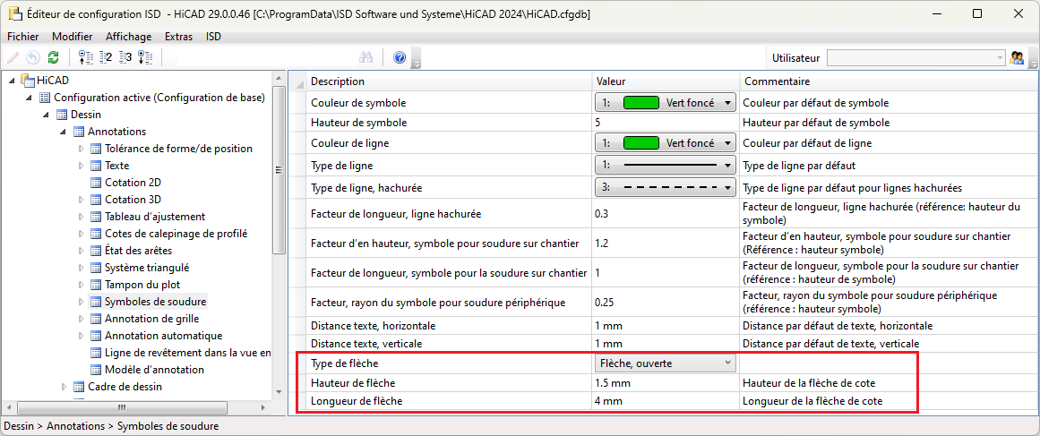Open the Utilisateur combo box
Image resolution: width=1040 pixels, height=436 pixels.
[916, 57]
